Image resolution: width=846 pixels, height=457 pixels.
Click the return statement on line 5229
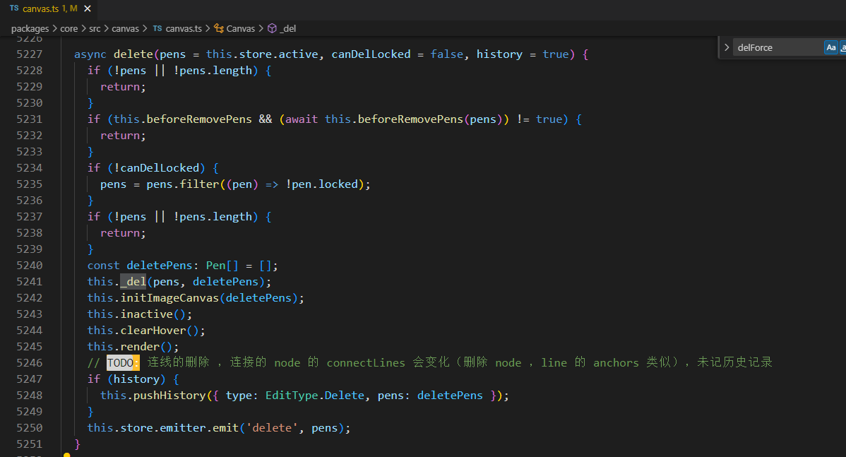[x=123, y=87]
